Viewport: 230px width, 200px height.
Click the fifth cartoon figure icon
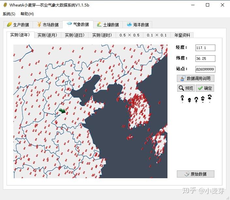coord(209,98)
